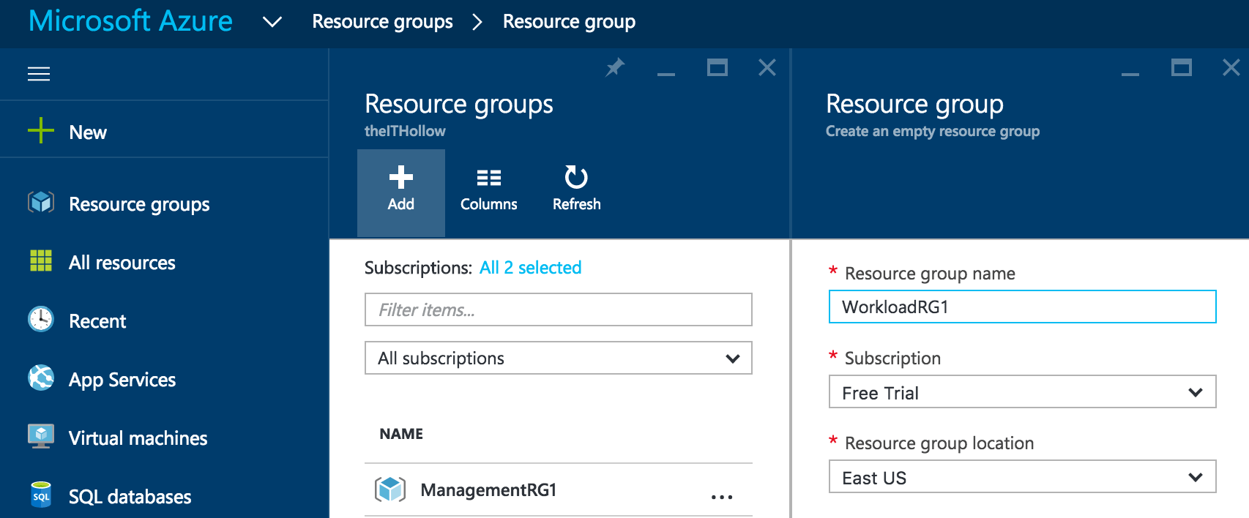Click the App Services globe icon
The height and width of the screenshot is (518, 1249).
pyautogui.click(x=41, y=378)
